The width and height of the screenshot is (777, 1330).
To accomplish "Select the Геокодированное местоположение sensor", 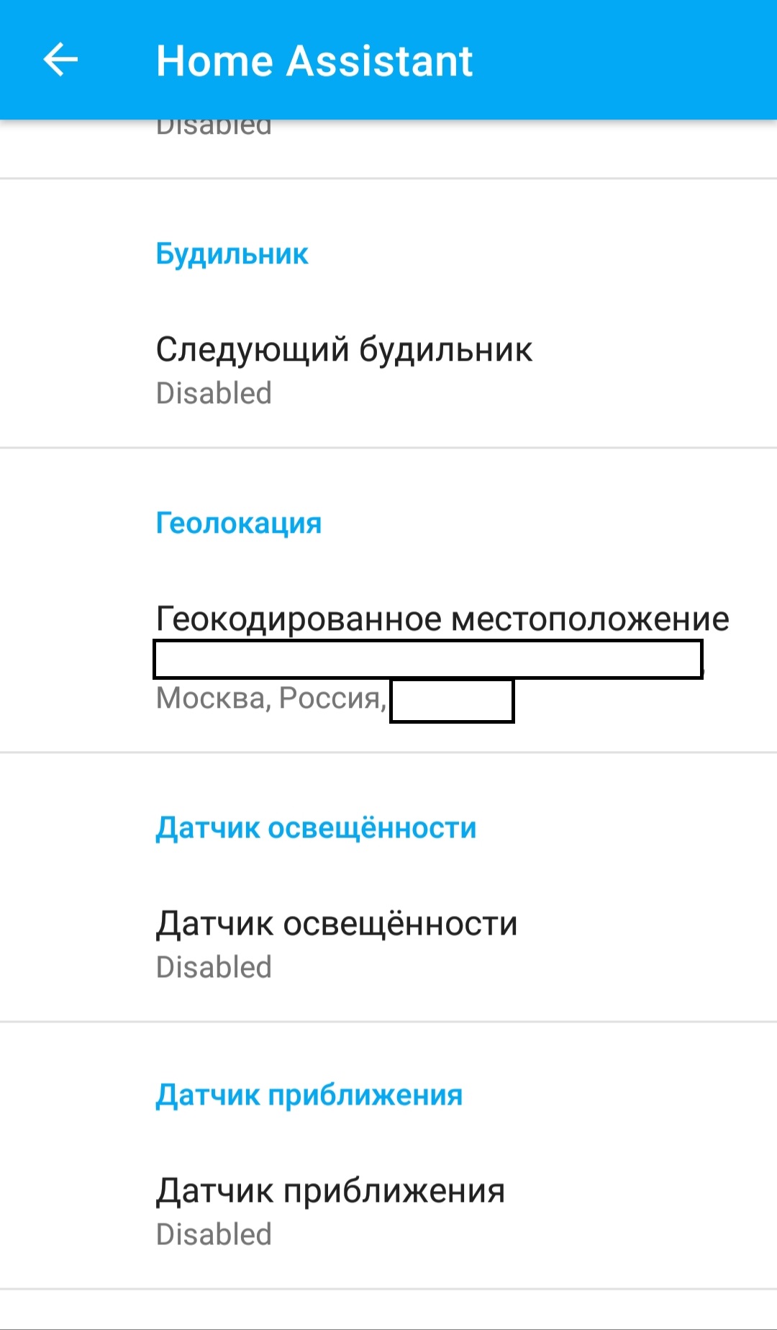I will [442, 619].
